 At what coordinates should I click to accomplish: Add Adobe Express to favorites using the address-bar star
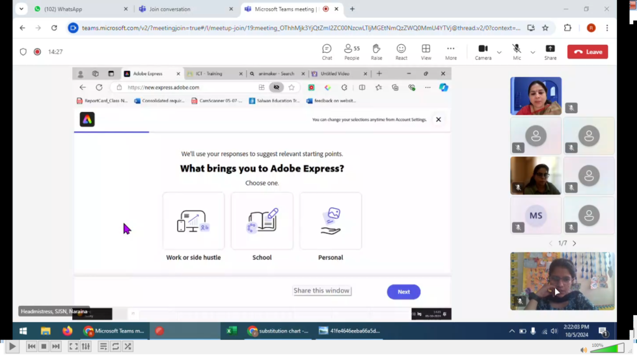tap(292, 87)
